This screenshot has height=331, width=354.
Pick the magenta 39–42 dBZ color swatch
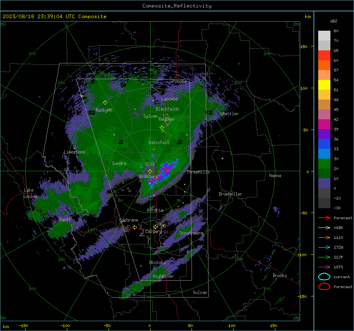point(324,124)
